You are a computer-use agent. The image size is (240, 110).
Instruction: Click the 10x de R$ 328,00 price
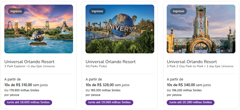(x=100, y=85)
